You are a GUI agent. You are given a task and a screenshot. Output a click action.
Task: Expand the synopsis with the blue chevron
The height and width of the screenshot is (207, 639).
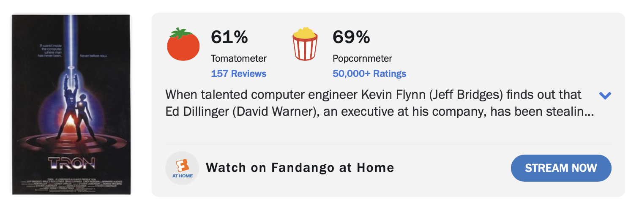[605, 95]
